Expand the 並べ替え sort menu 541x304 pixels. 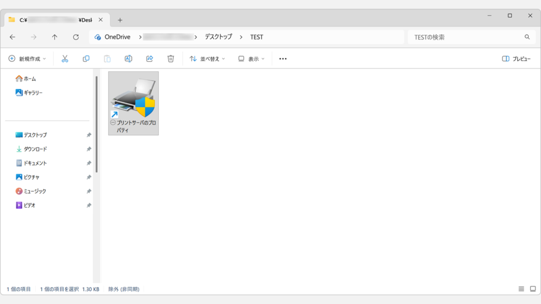[x=207, y=59]
